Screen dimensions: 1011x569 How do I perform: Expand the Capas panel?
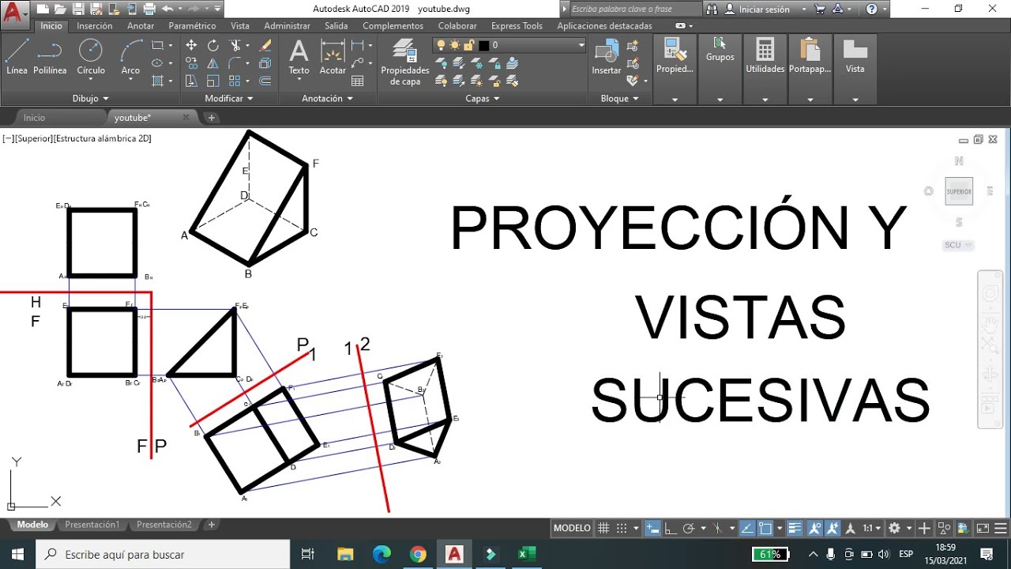pos(483,99)
